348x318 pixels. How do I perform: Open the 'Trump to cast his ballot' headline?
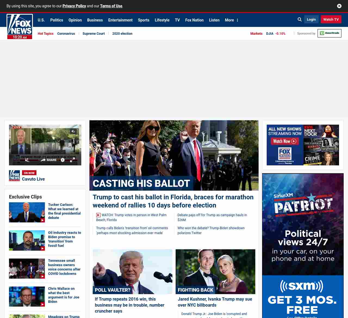coord(173,201)
